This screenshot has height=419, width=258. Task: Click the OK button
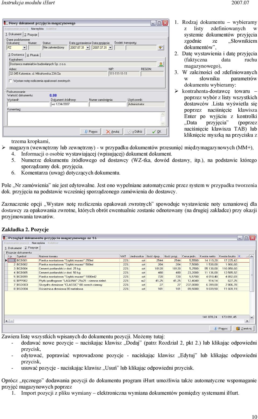click(x=157, y=132)
